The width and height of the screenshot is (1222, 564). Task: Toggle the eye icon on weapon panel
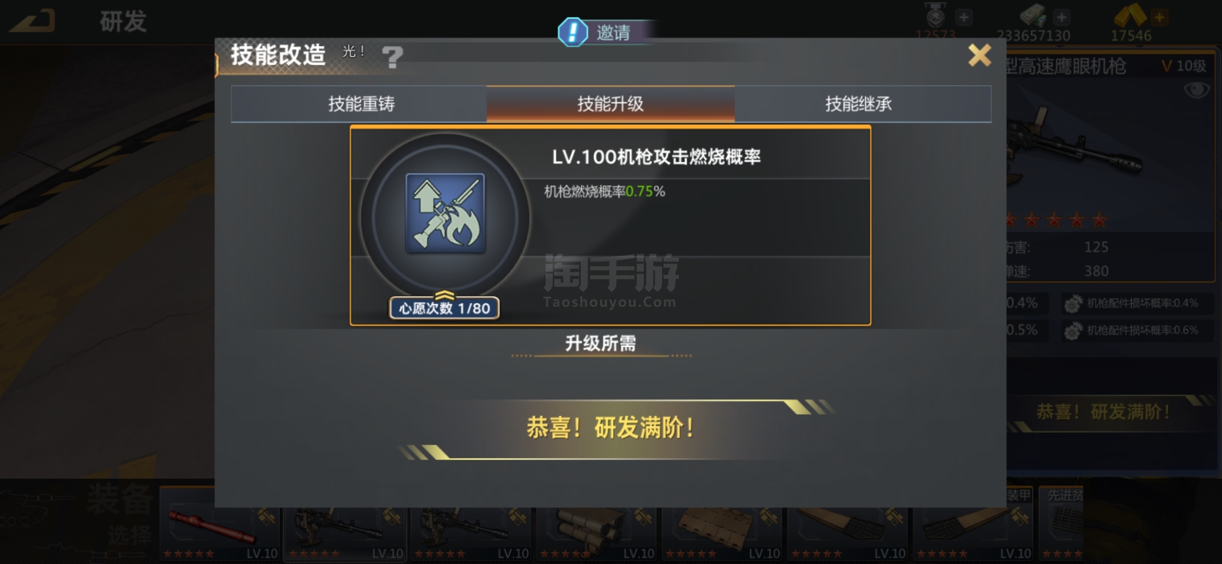click(x=1197, y=90)
